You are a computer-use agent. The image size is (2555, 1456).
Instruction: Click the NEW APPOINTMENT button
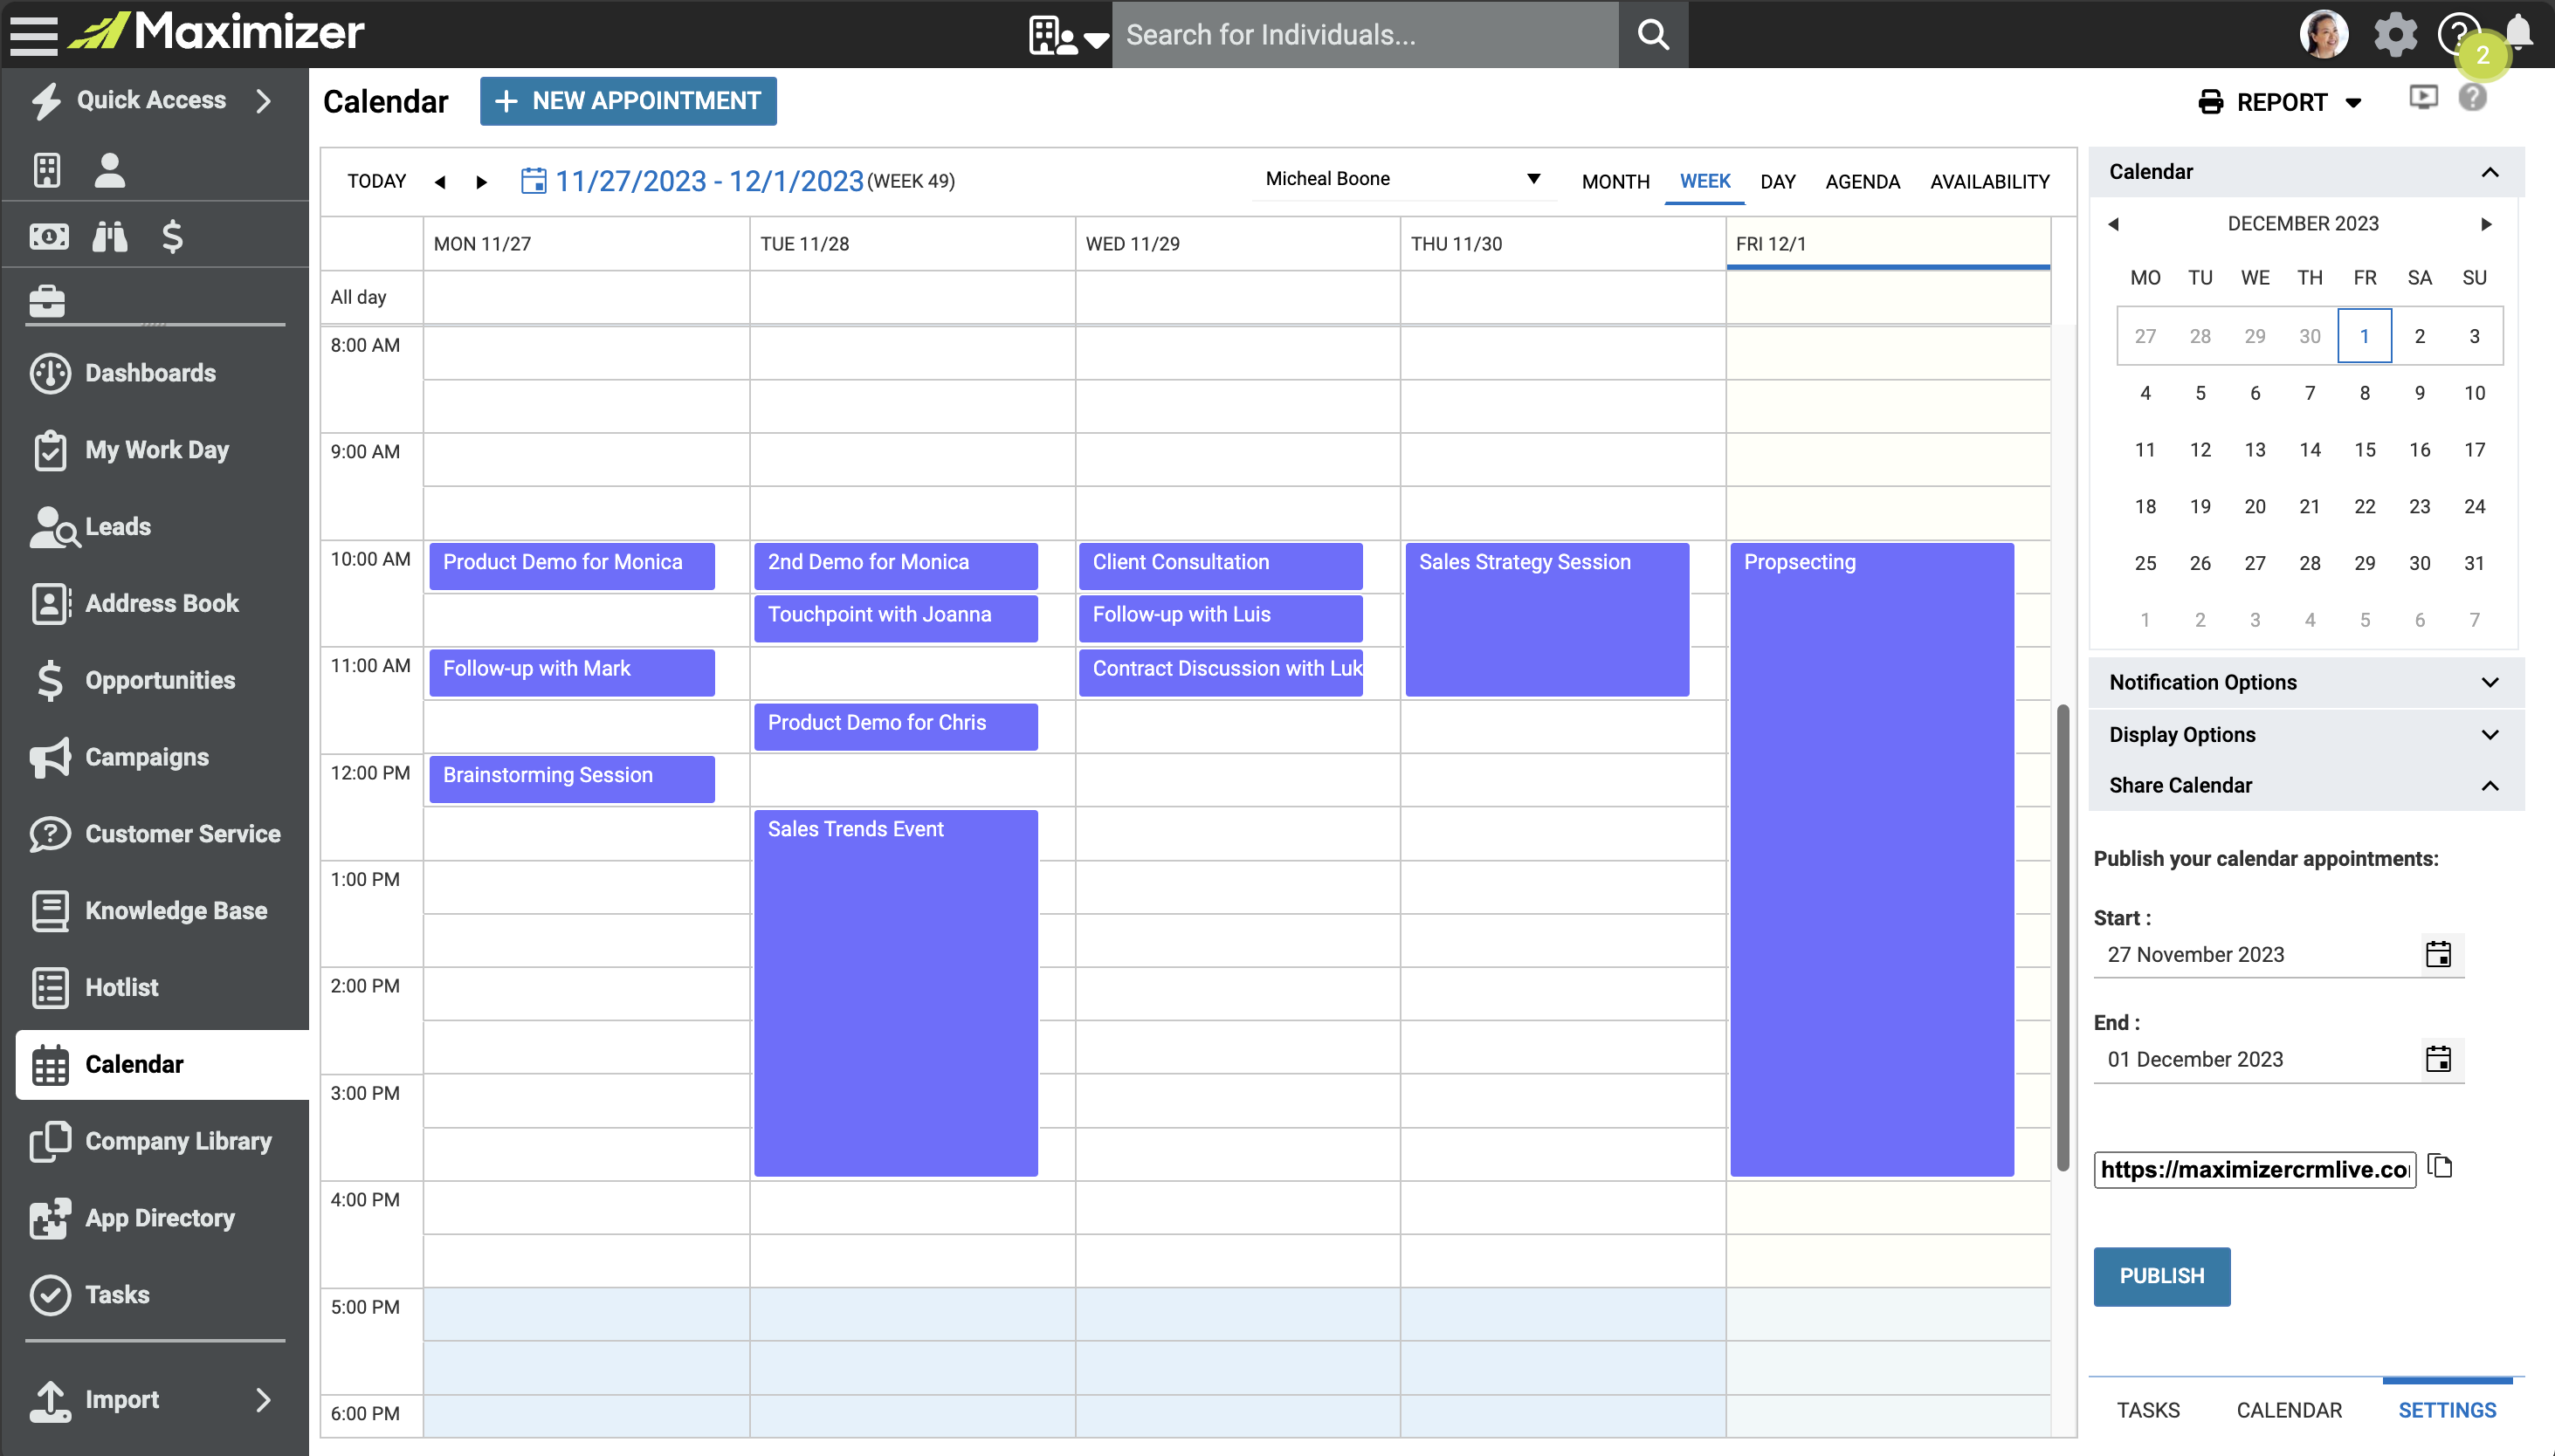coord(628,101)
